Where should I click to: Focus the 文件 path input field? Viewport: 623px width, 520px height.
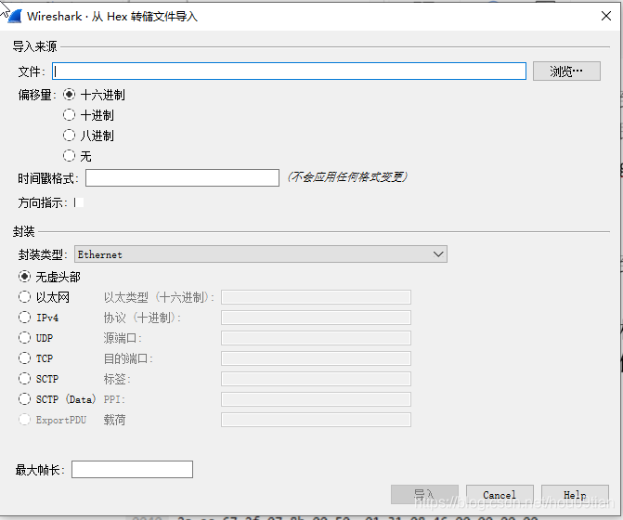(289, 71)
